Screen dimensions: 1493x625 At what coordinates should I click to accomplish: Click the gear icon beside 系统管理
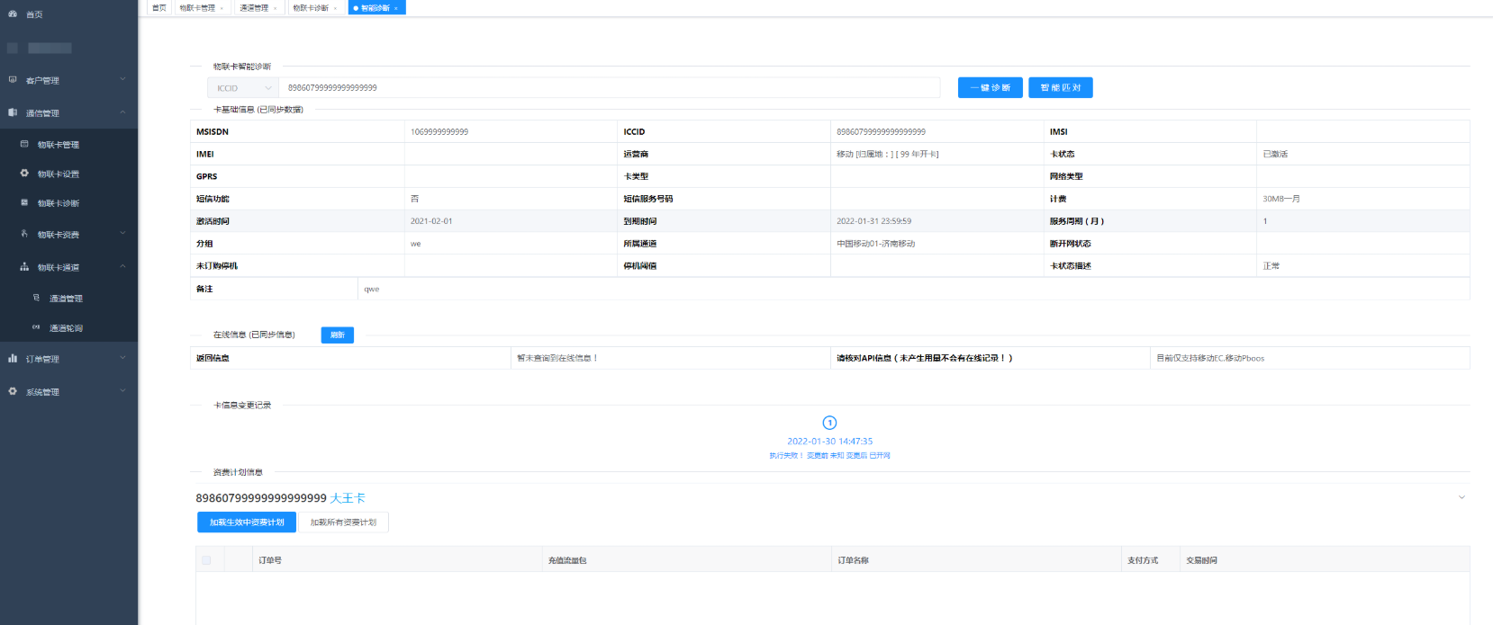click(x=13, y=391)
